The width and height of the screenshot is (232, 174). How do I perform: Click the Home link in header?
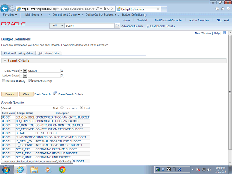point(126,20)
